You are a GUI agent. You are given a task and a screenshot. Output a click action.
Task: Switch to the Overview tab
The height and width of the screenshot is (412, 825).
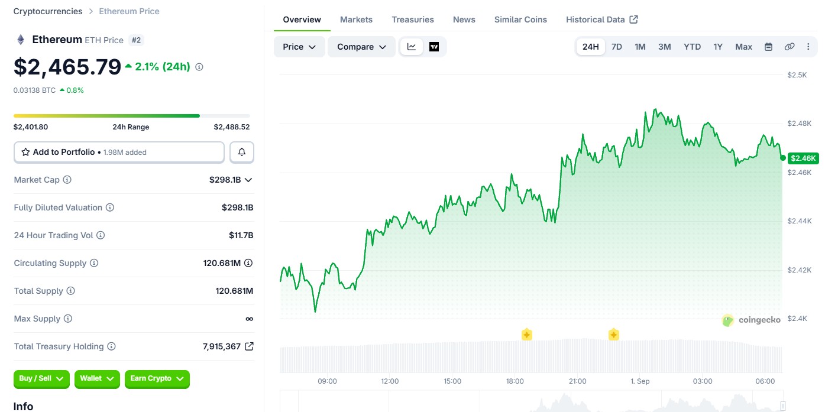[x=302, y=20]
